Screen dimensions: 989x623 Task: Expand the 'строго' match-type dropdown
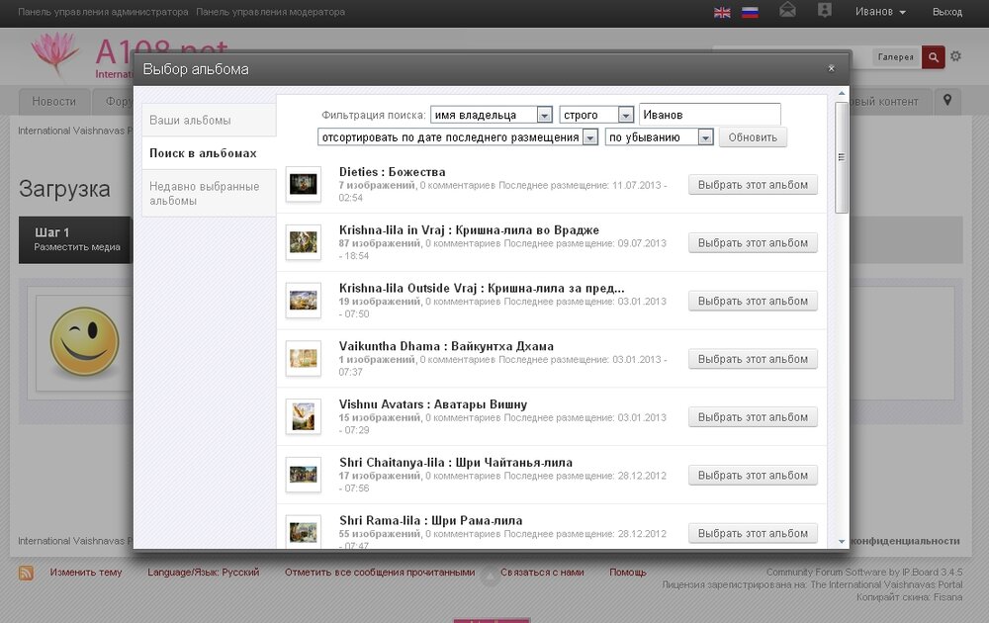point(596,115)
